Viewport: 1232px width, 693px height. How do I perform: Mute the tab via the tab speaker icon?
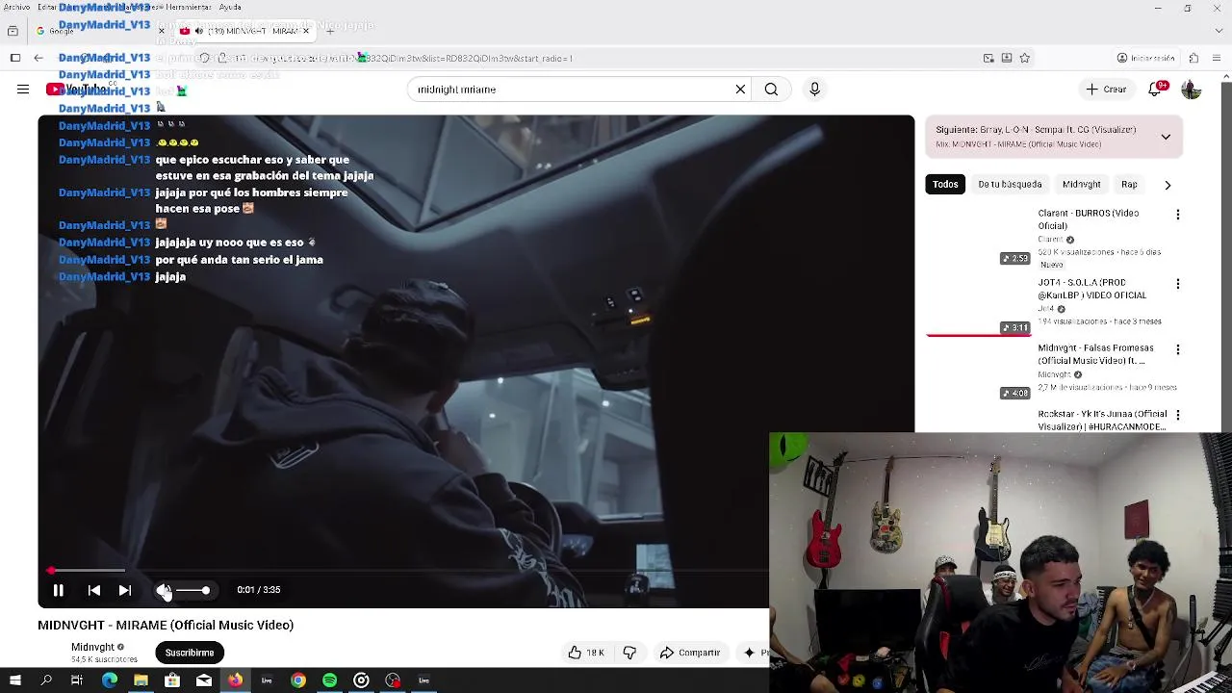point(199,31)
